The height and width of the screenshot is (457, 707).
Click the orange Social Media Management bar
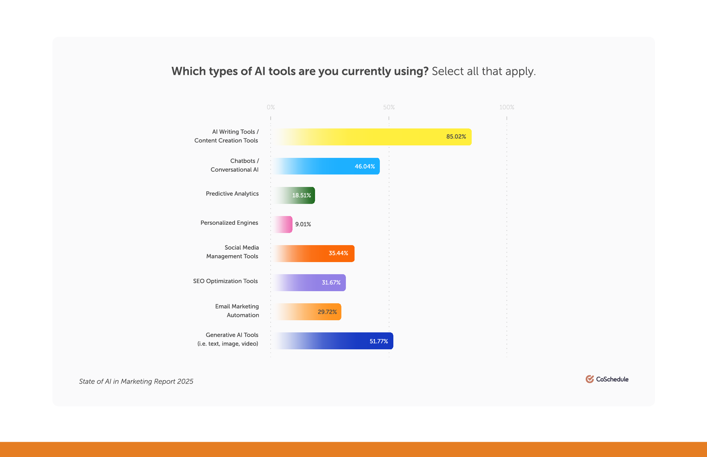pos(314,253)
